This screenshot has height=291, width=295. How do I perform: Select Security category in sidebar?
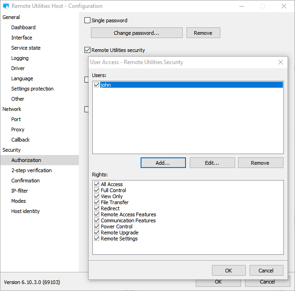tap(11, 150)
